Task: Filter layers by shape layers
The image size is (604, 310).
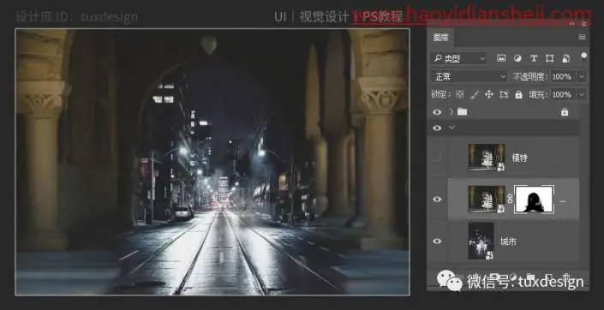Action: pos(550,58)
